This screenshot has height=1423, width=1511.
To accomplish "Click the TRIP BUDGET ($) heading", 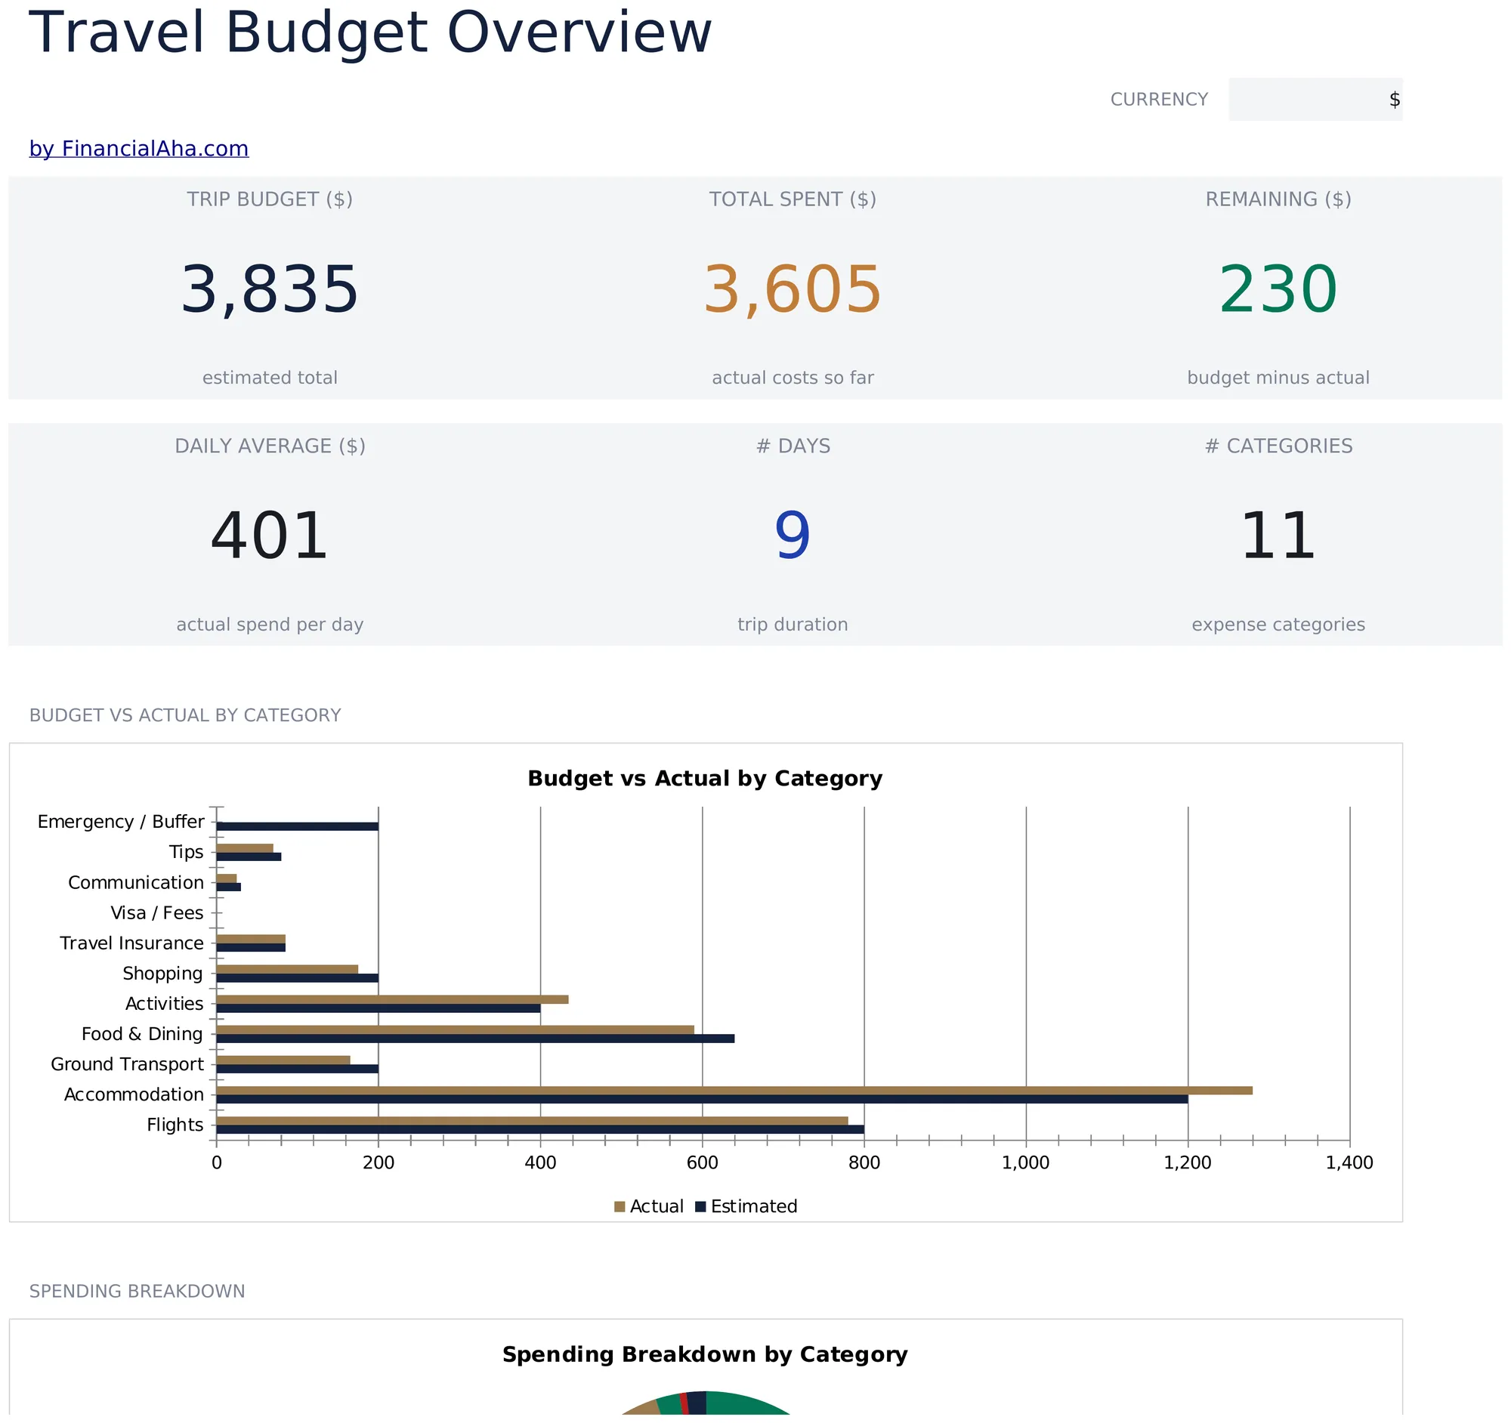I will pyautogui.click(x=270, y=200).
